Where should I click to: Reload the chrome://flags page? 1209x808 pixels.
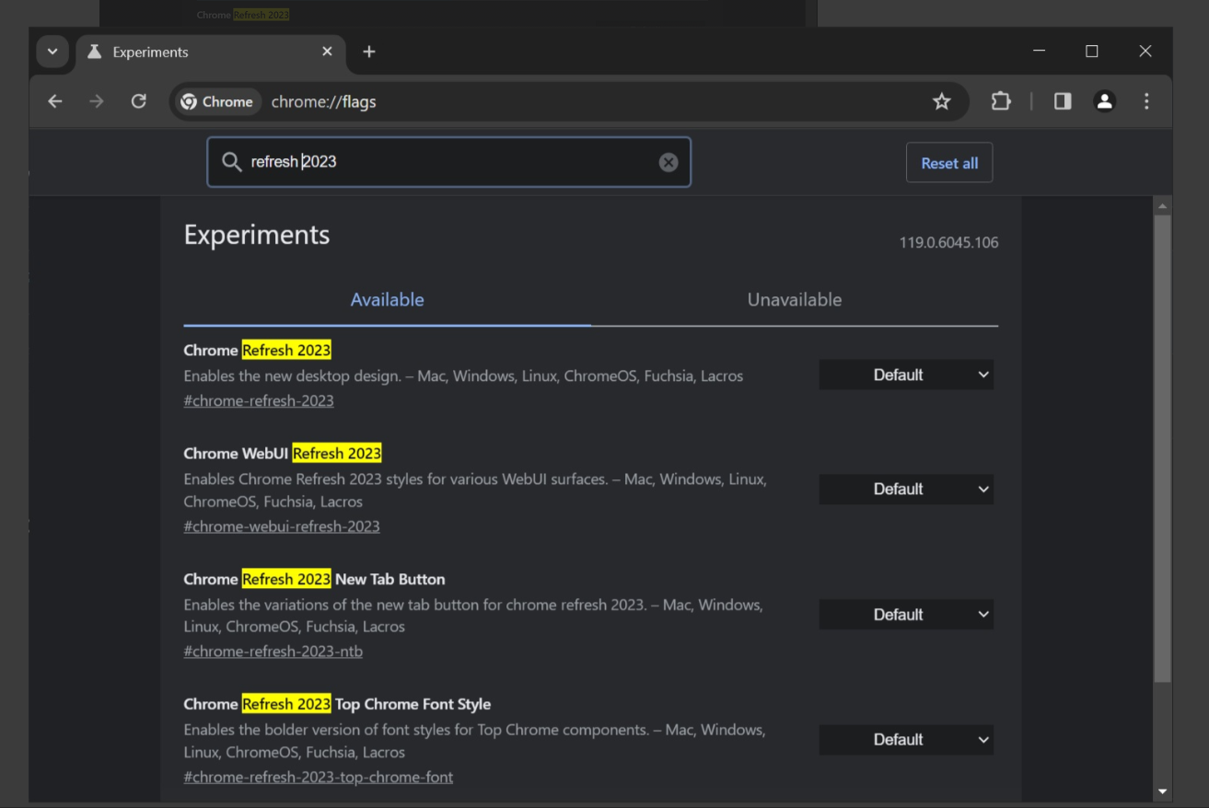pos(139,101)
